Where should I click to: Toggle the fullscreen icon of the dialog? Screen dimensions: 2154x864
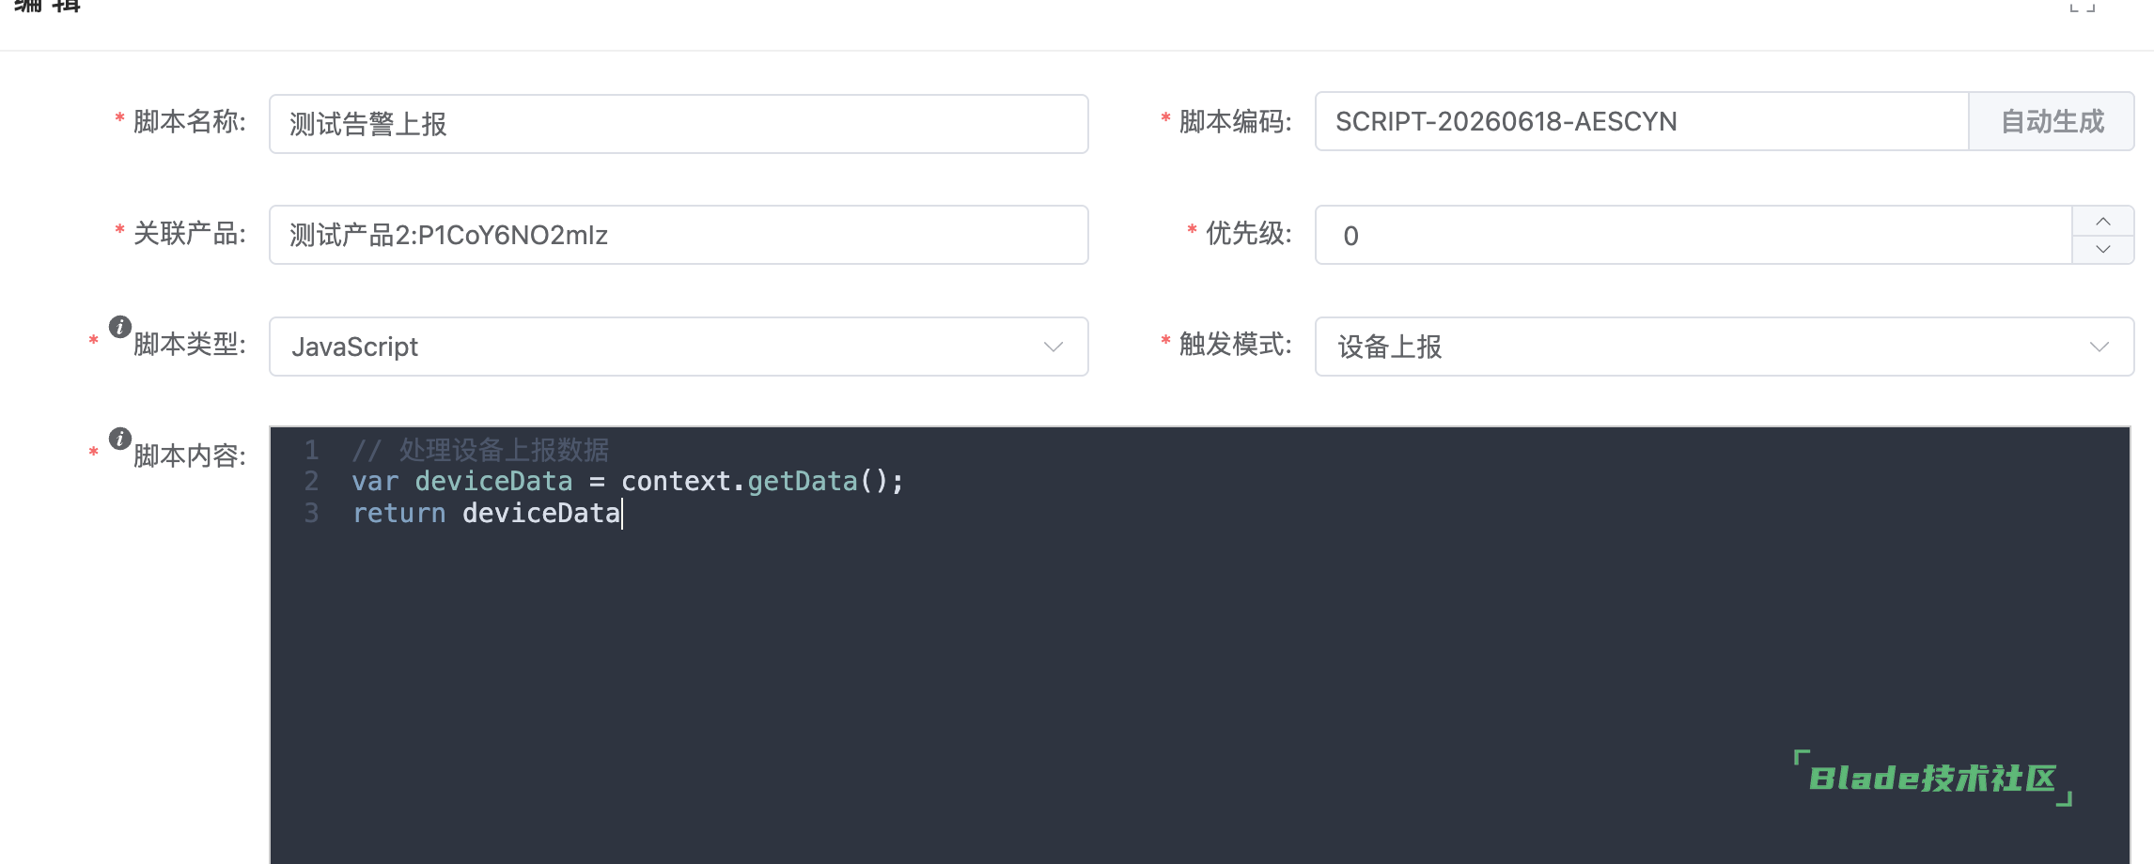coord(2083,6)
